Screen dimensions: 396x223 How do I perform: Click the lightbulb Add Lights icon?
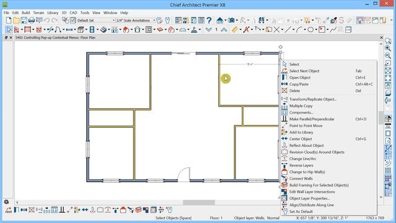point(307,20)
